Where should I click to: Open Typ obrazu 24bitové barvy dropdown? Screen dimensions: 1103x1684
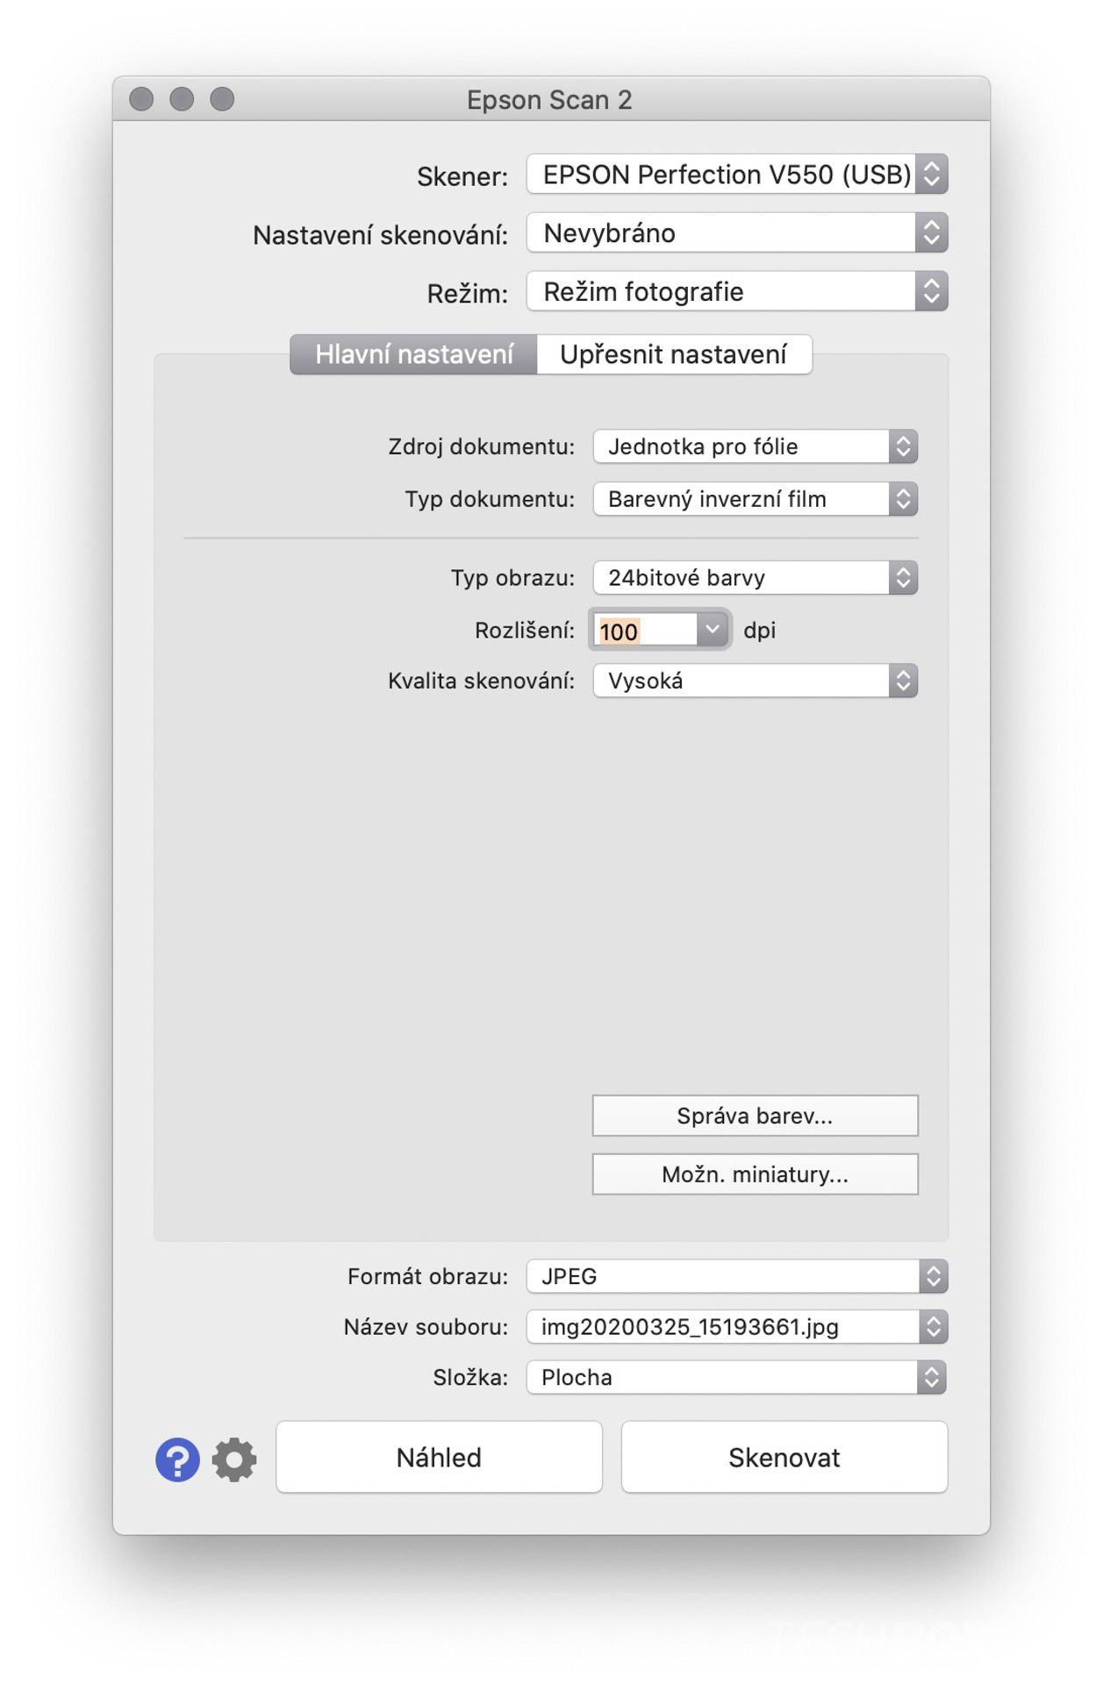[756, 577]
